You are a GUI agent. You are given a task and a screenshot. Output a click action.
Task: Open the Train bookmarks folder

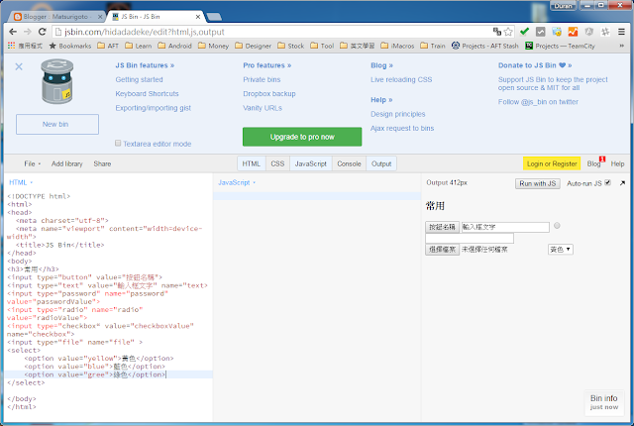click(x=433, y=46)
